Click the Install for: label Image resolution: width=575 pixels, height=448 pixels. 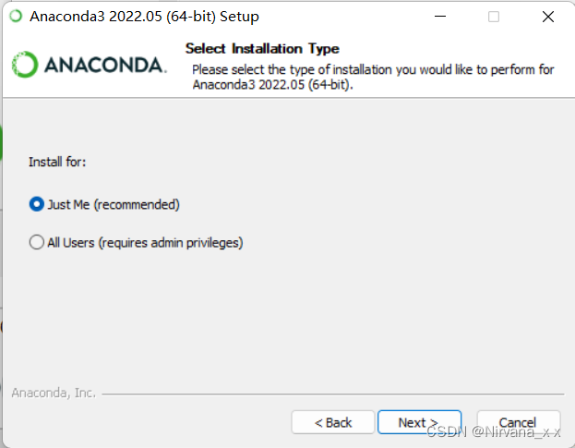point(57,162)
